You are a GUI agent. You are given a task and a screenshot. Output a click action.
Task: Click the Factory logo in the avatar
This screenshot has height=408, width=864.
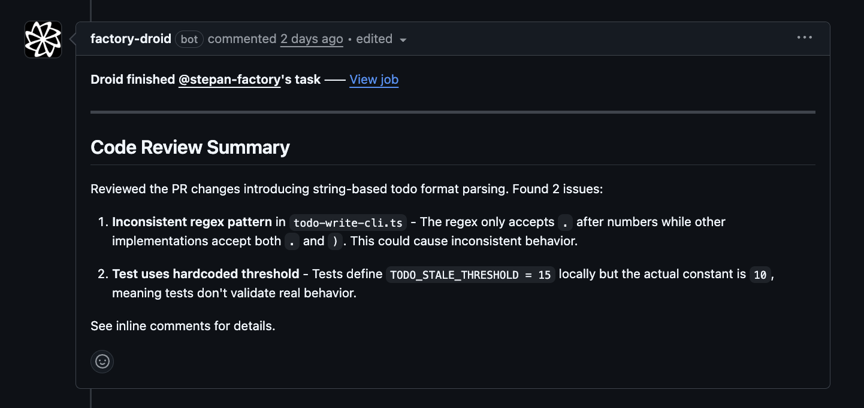pos(43,38)
